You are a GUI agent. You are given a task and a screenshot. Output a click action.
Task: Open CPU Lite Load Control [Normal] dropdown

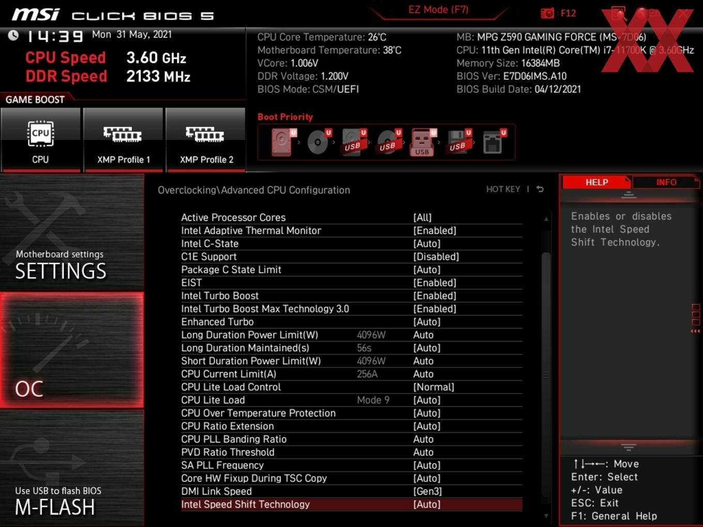[434, 387]
